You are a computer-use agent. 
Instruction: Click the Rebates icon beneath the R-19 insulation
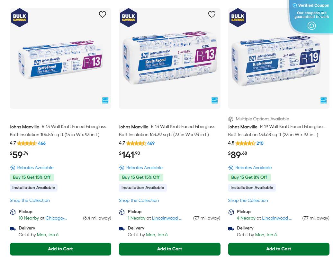(230, 168)
